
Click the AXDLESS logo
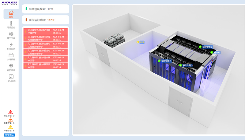(9, 3)
